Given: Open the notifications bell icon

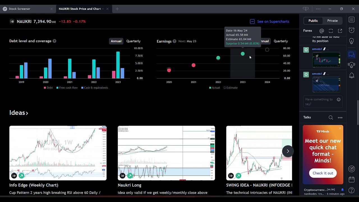Looking at the screenshot, I should (351, 75).
